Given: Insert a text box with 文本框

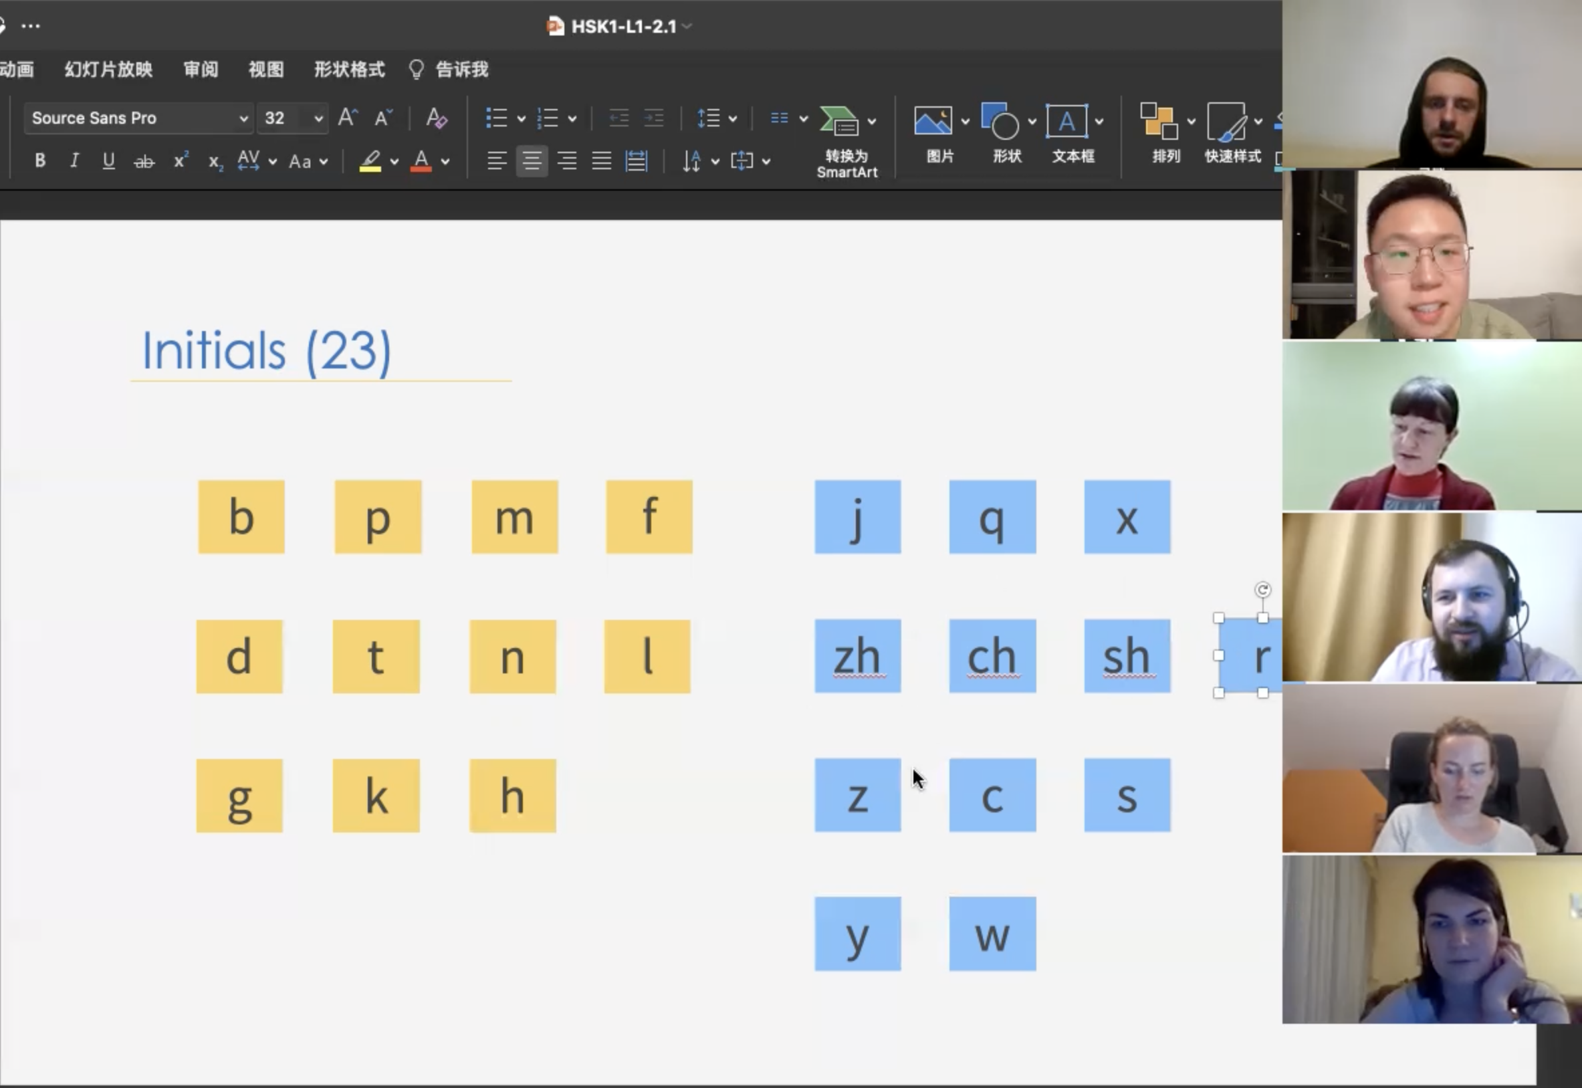Looking at the screenshot, I should pyautogui.click(x=1066, y=122).
